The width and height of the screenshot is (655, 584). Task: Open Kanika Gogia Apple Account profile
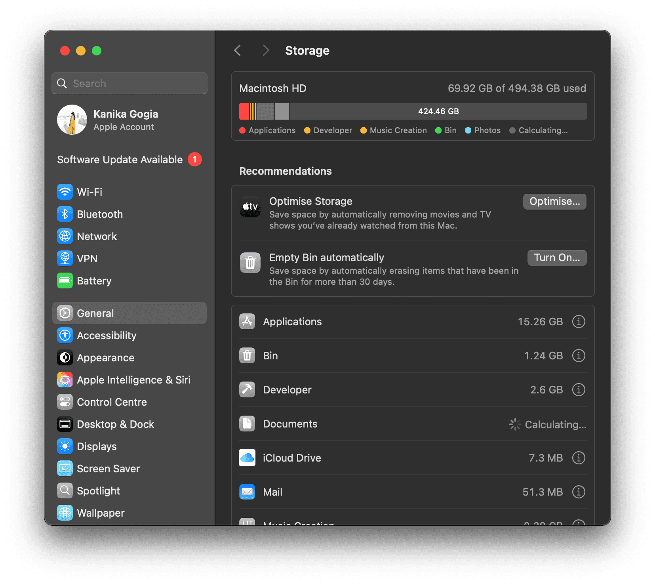[x=126, y=120]
